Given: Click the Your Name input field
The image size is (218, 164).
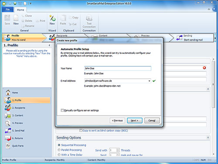Looking at the screenshot, I should pos(118,68).
